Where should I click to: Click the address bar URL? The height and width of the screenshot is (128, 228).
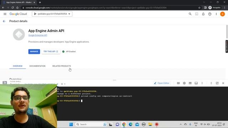(96, 7)
